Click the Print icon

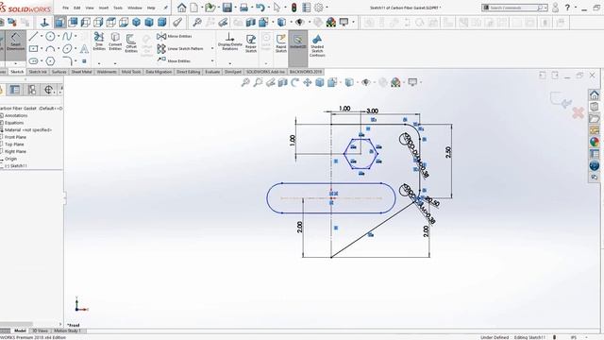[243, 8]
